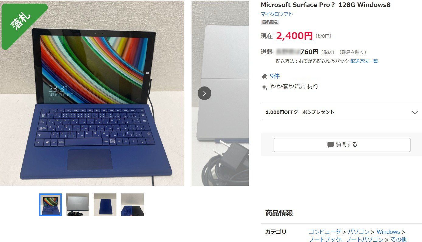
Task: Click the 質問する button
Action: pos(342,145)
